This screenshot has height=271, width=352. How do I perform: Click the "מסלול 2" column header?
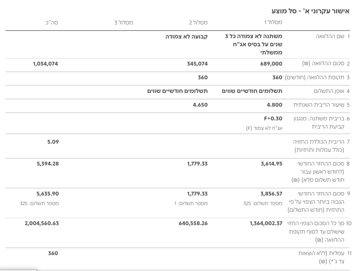(198, 23)
